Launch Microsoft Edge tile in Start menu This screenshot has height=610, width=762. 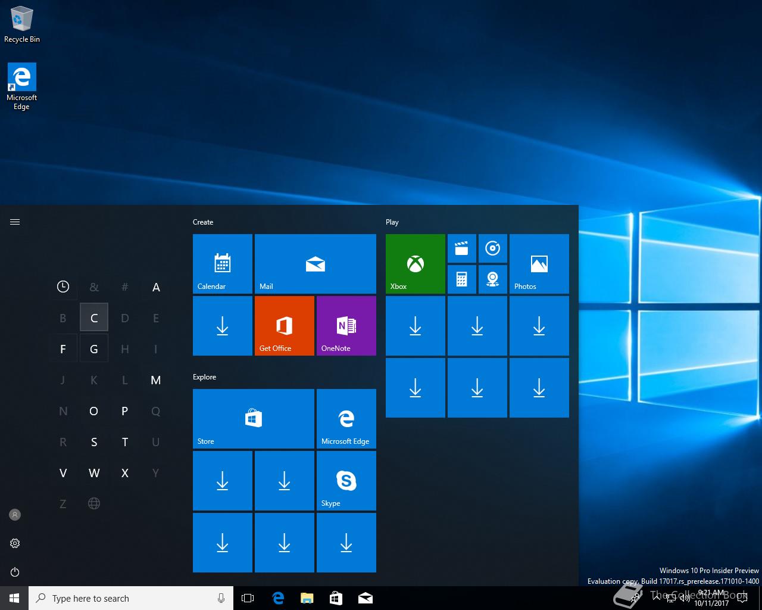click(x=346, y=418)
